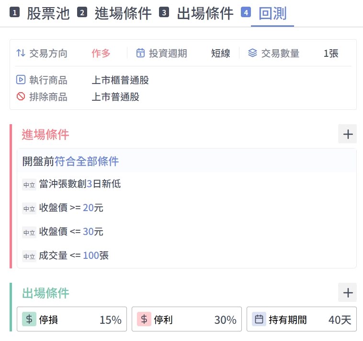
Task: Click the 交易數量 layers icon
Action: [x=252, y=53]
